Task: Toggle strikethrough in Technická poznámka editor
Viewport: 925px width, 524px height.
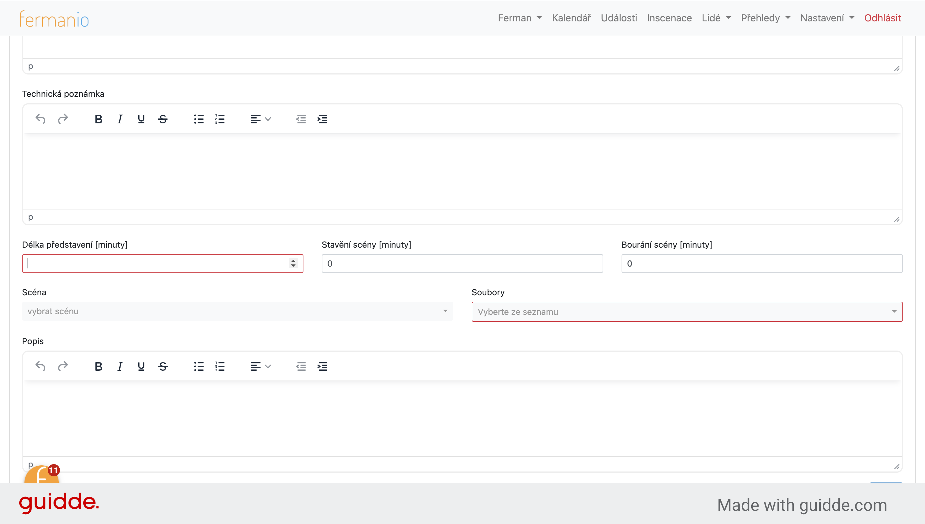Action: coord(162,119)
